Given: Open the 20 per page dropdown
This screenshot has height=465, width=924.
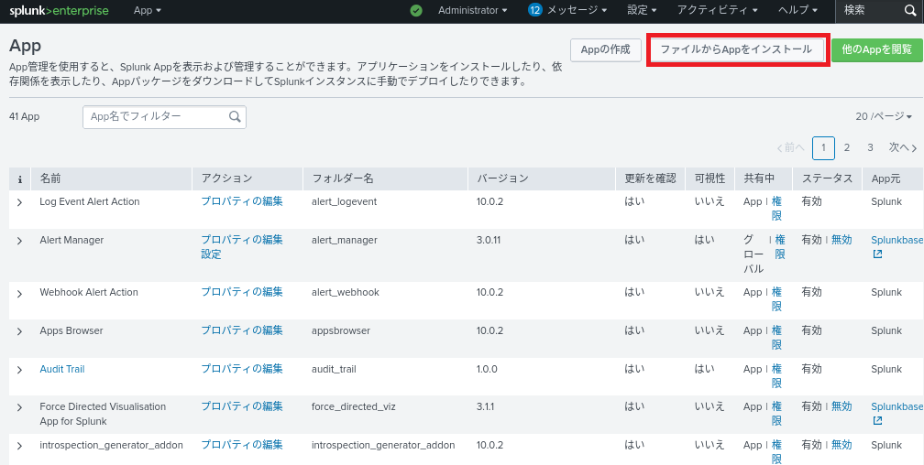Looking at the screenshot, I should (x=884, y=117).
